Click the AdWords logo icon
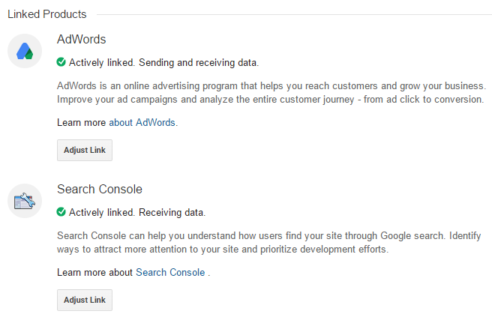Image resolution: width=492 pixels, height=320 pixels. point(25,51)
